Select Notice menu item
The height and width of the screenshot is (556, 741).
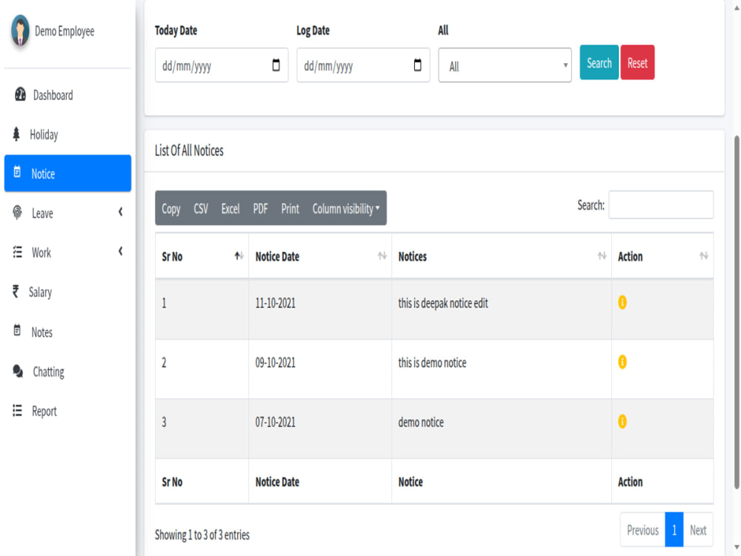click(67, 173)
